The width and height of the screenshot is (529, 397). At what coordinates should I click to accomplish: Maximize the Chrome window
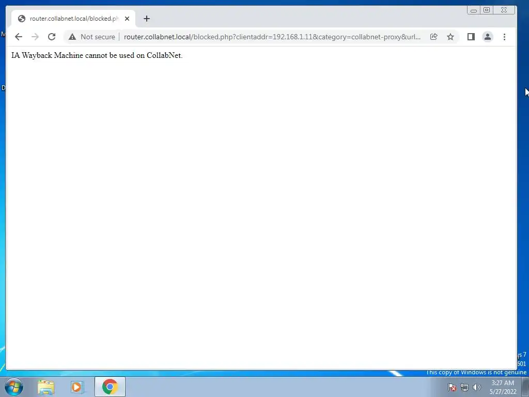487,10
